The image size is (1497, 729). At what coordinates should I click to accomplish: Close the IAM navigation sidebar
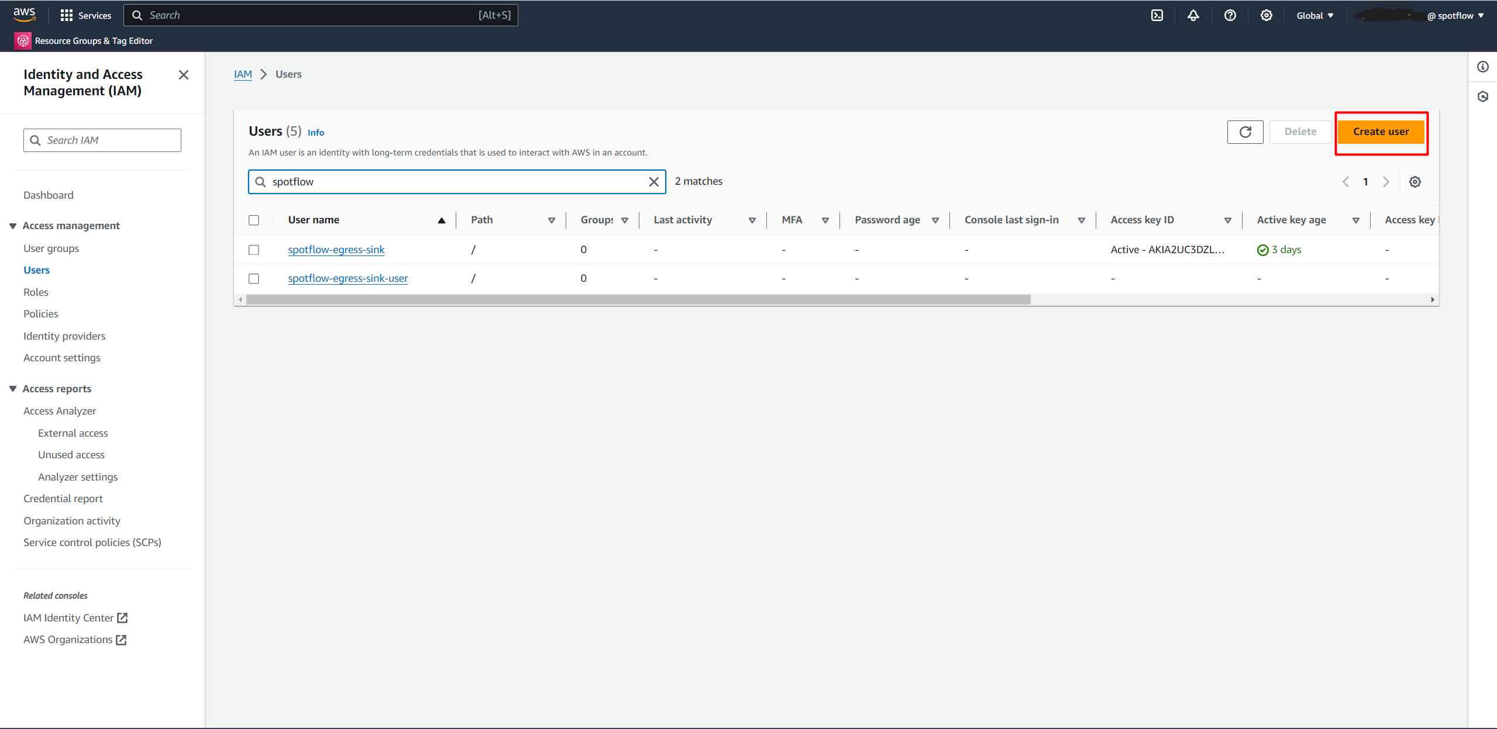pyautogui.click(x=183, y=75)
